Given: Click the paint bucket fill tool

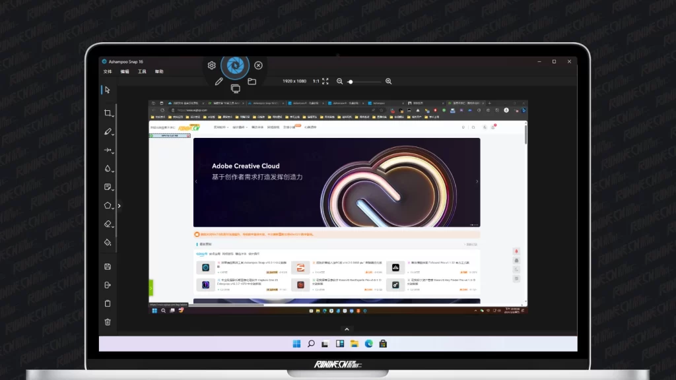Looking at the screenshot, I should 108,243.
